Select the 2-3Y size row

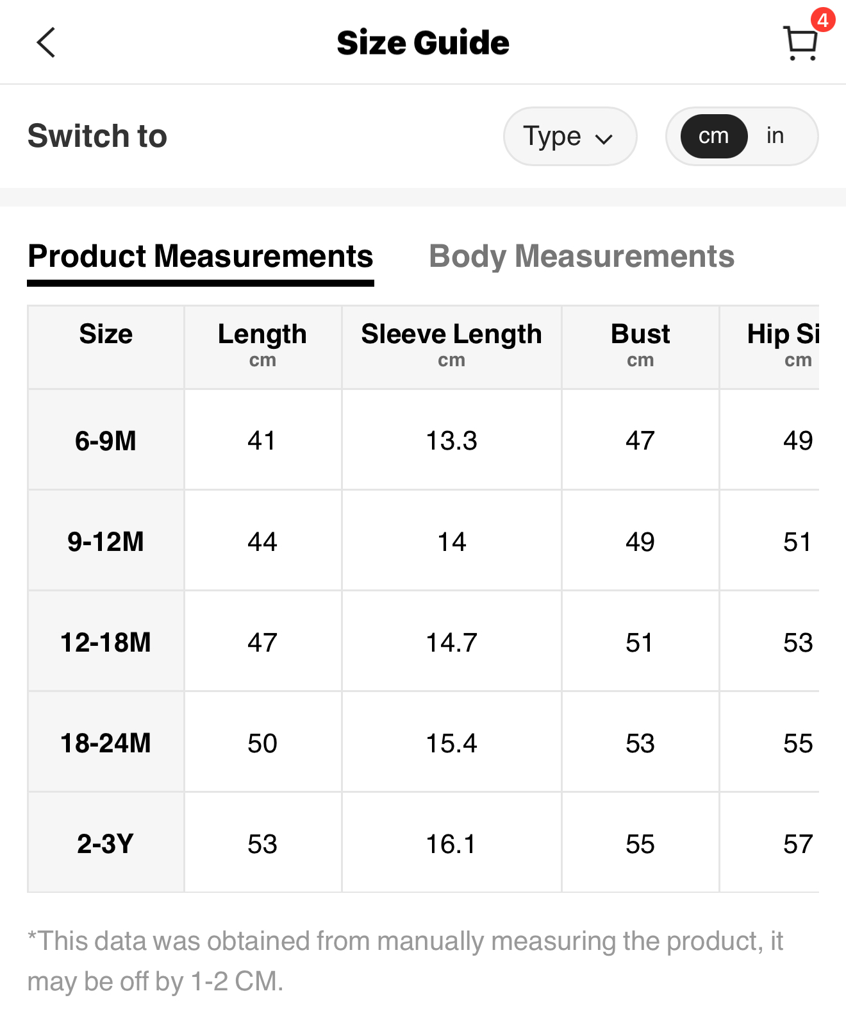[x=106, y=843]
